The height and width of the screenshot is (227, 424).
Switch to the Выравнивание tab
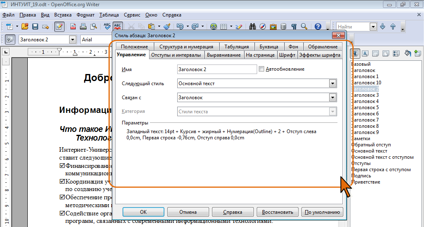click(224, 55)
